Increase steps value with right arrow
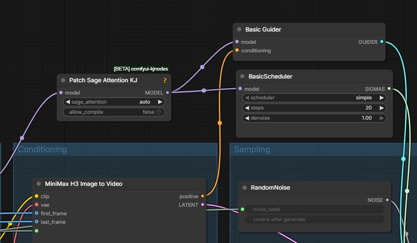 point(382,108)
